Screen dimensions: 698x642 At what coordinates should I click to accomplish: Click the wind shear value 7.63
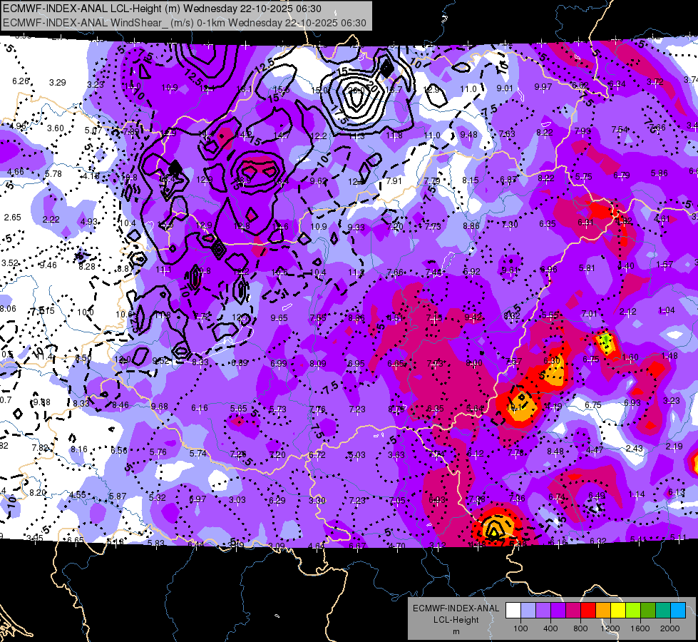tap(507, 133)
